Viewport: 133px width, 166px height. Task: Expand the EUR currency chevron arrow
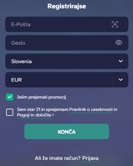[x=121, y=79]
